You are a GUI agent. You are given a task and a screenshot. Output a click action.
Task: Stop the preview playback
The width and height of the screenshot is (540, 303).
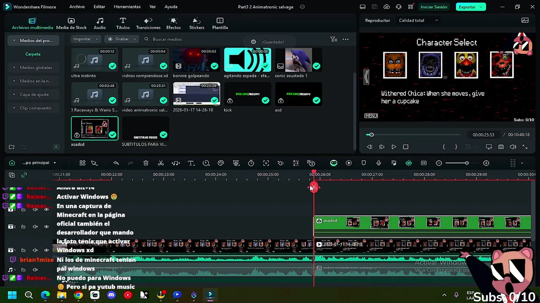click(x=405, y=147)
